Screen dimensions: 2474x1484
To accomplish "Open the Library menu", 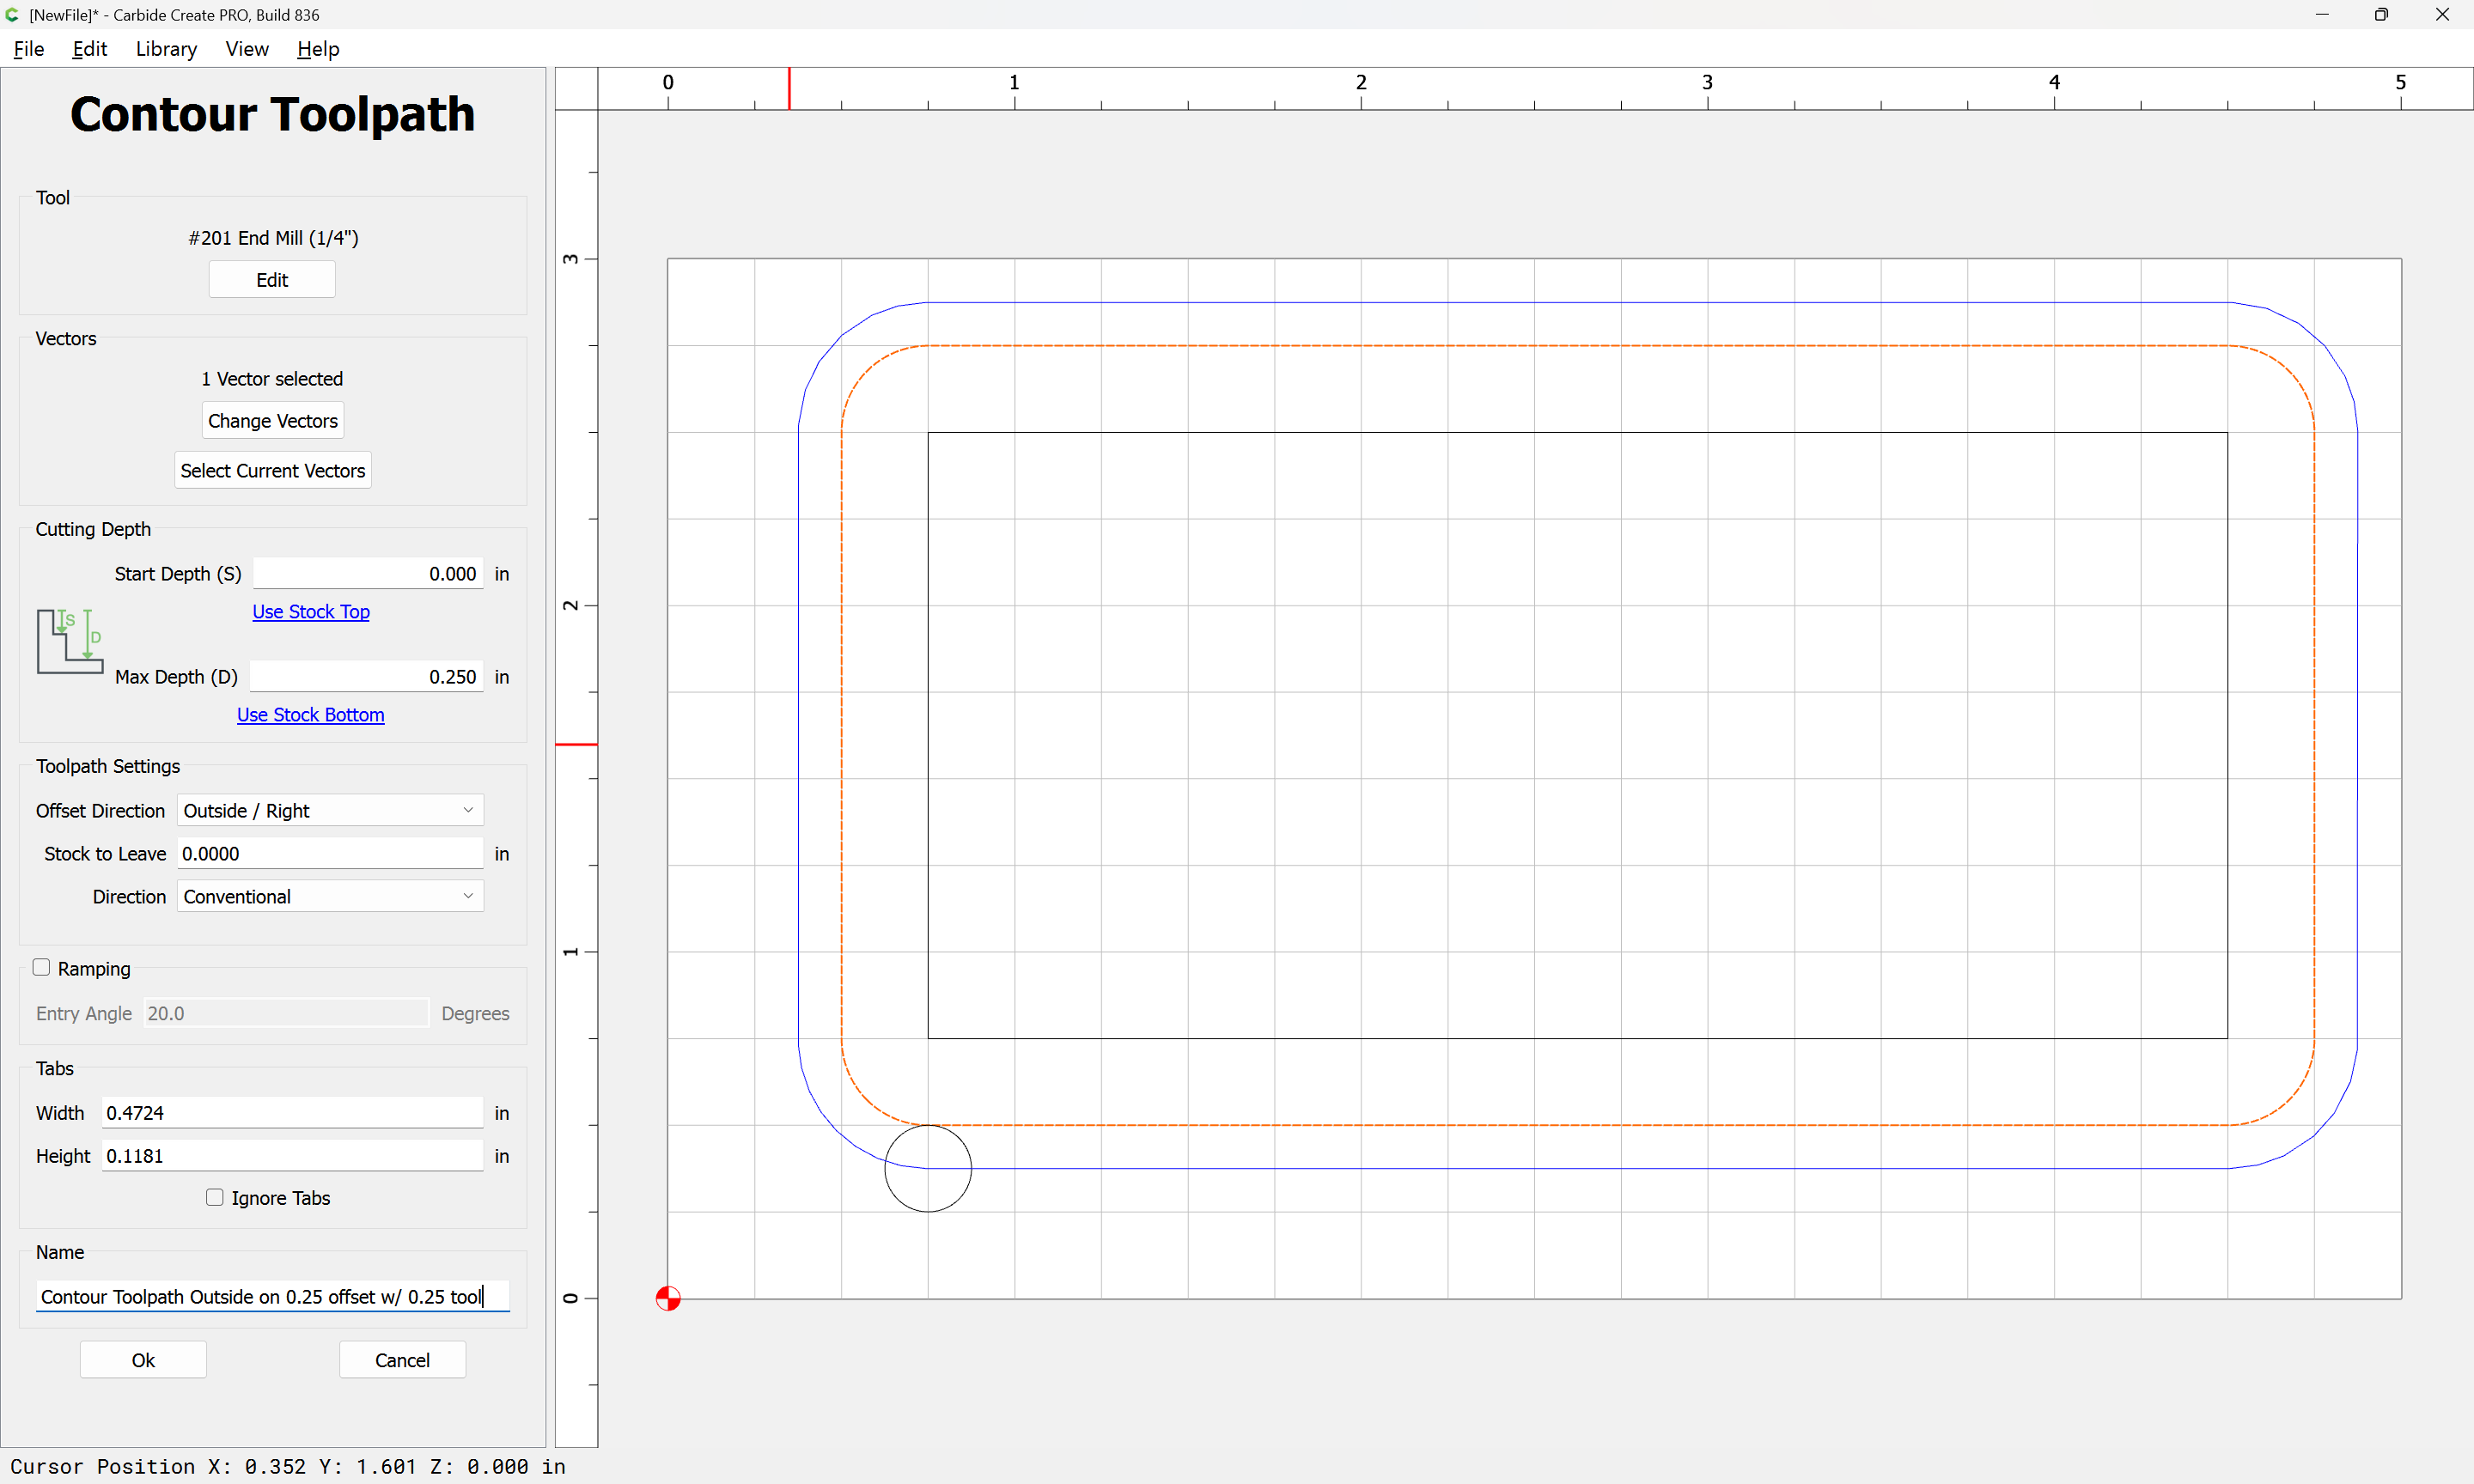I will [166, 49].
